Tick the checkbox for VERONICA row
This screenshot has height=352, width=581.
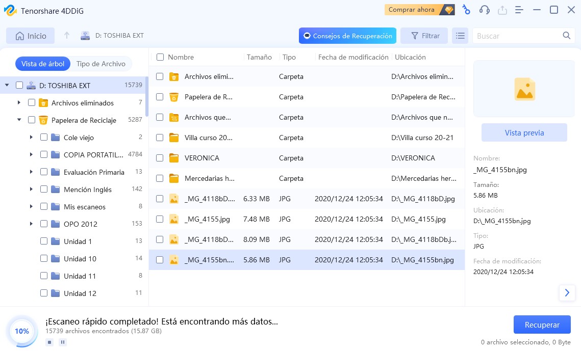[x=160, y=158]
